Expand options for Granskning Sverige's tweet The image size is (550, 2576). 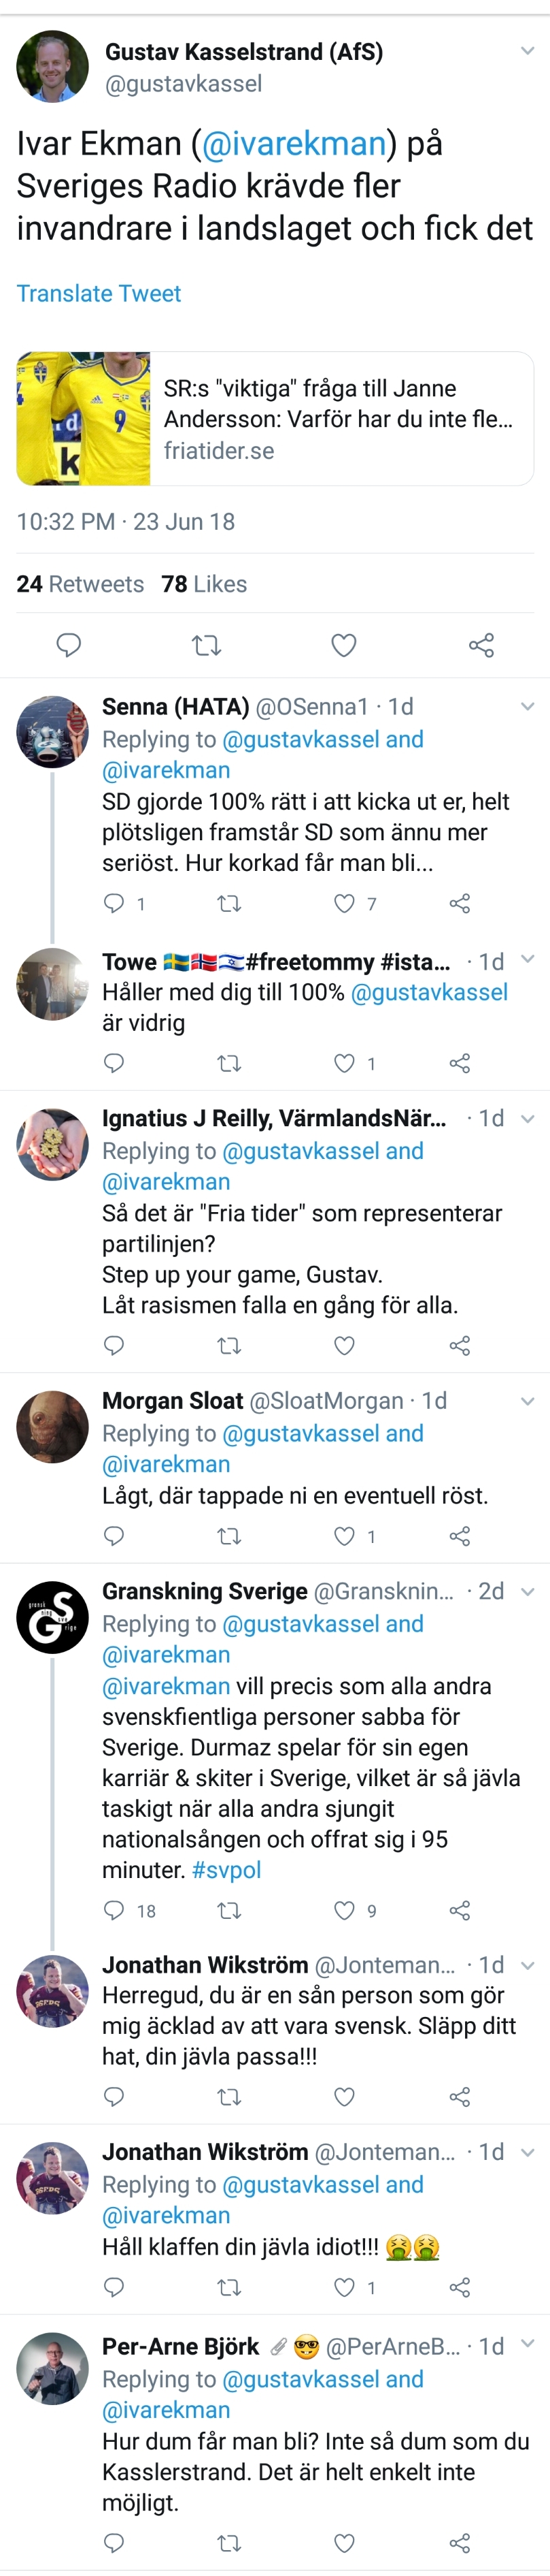tap(528, 1591)
